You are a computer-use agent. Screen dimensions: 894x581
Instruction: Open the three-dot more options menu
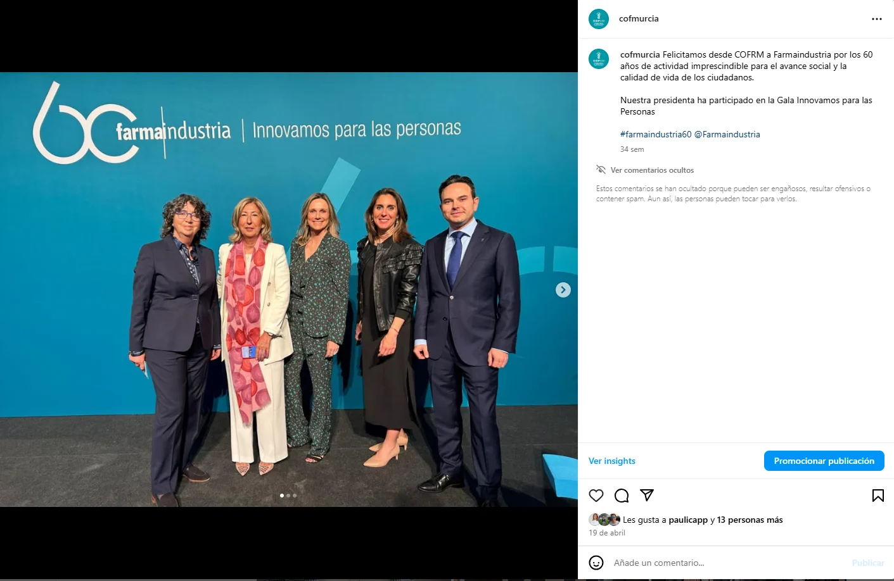[x=877, y=19]
